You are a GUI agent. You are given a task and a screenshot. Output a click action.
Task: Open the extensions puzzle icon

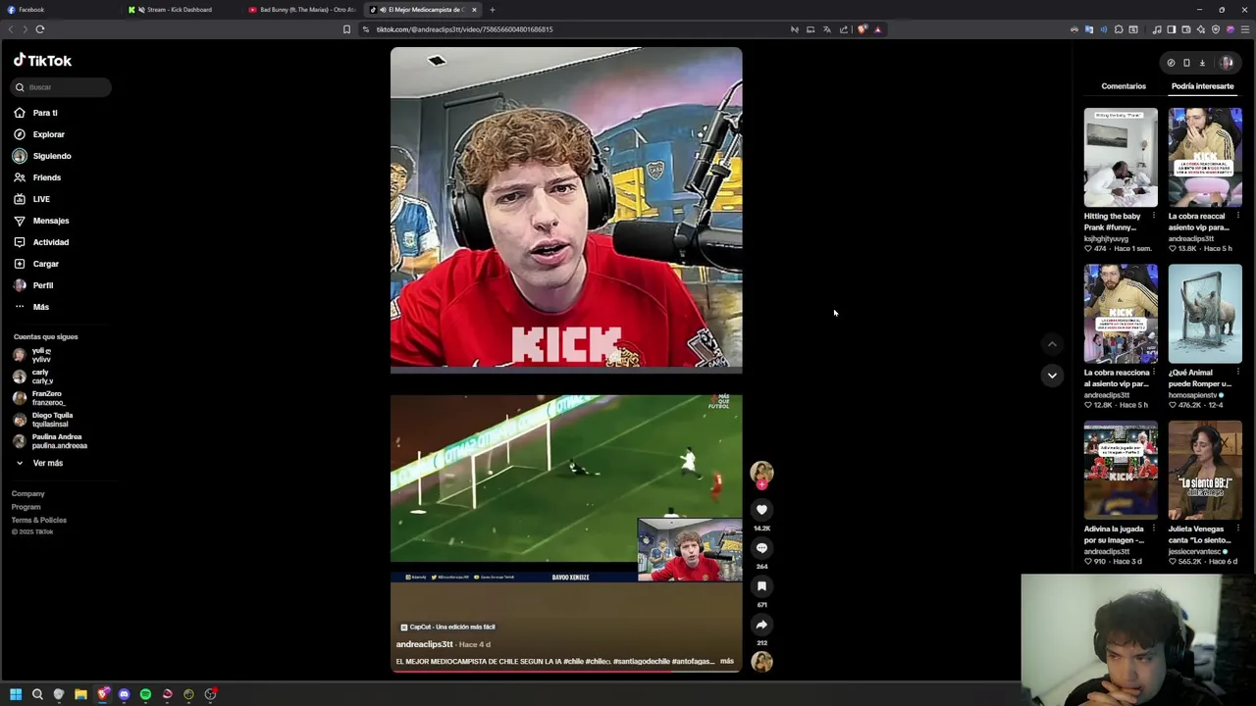coord(1119,29)
